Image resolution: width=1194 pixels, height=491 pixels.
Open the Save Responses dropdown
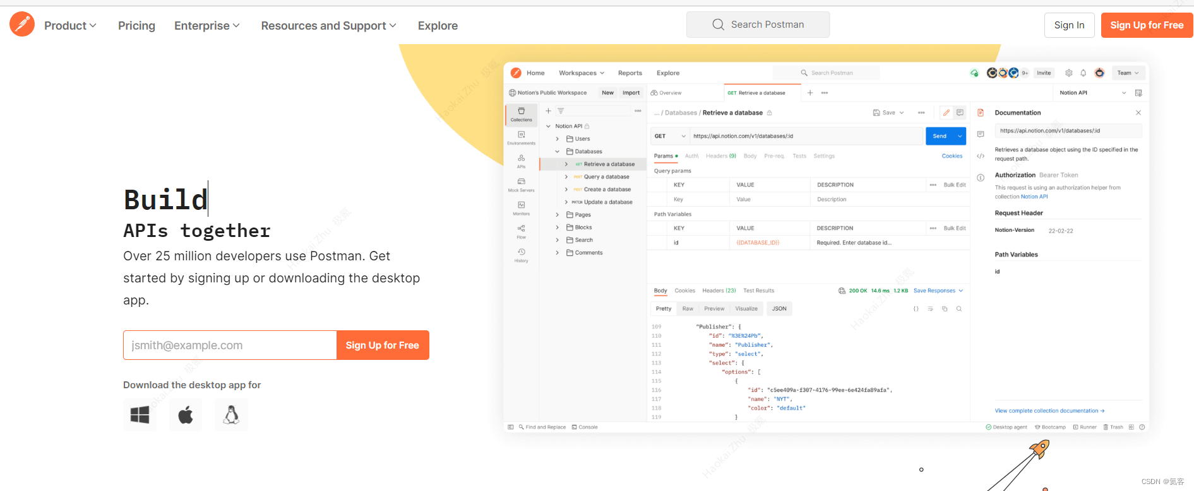(938, 291)
